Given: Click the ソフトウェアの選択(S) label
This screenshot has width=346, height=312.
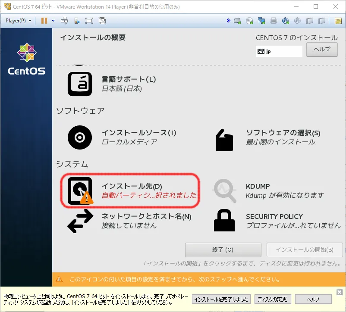Looking at the screenshot, I should coord(283,133).
